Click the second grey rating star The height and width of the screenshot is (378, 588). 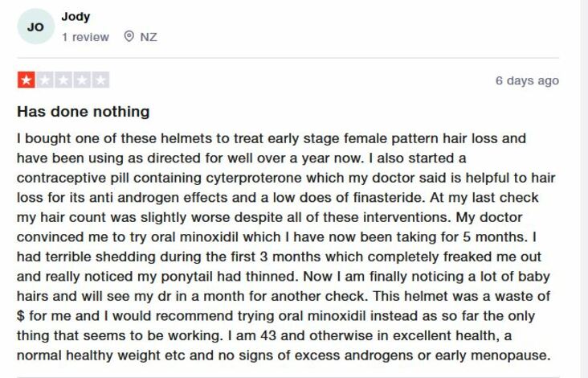pos(45,80)
